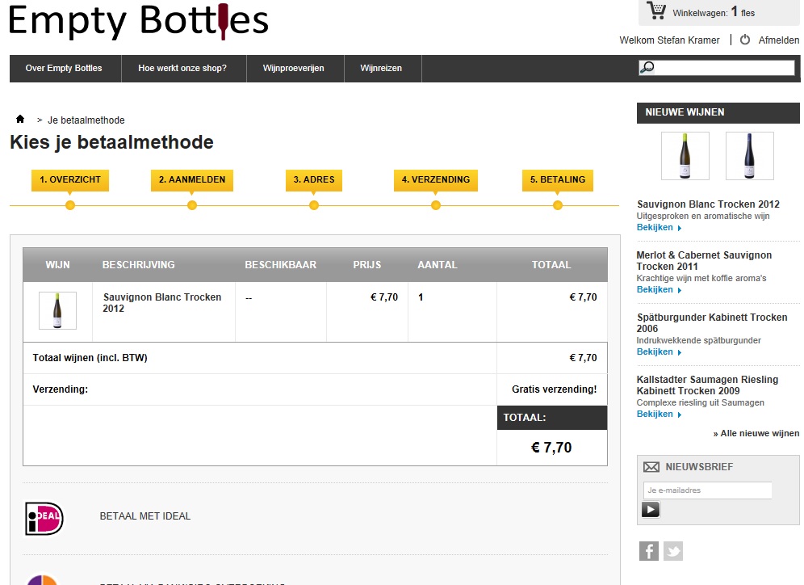The image size is (804, 585).
Task: Click the search magnifier icon
Action: coord(647,68)
